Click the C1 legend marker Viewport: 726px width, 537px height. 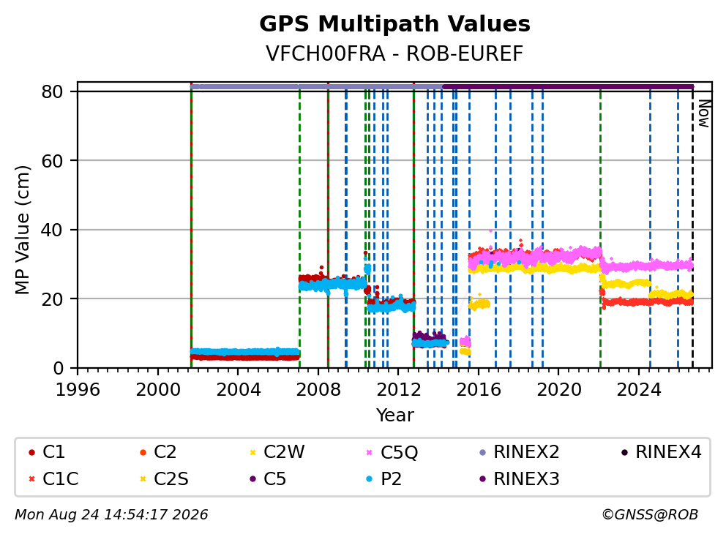pyautogui.click(x=31, y=452)
